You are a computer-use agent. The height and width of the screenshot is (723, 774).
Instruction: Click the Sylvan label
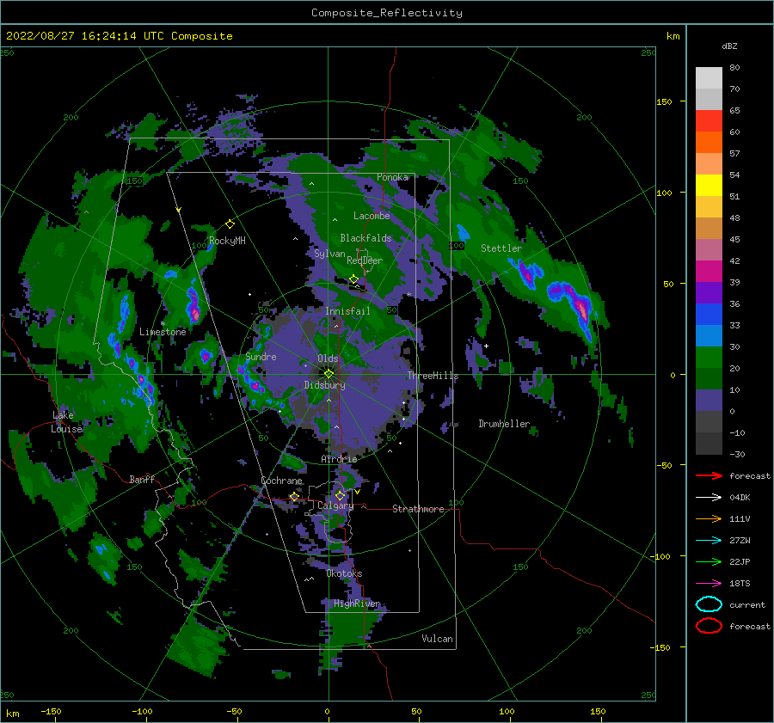pos(329,254)
